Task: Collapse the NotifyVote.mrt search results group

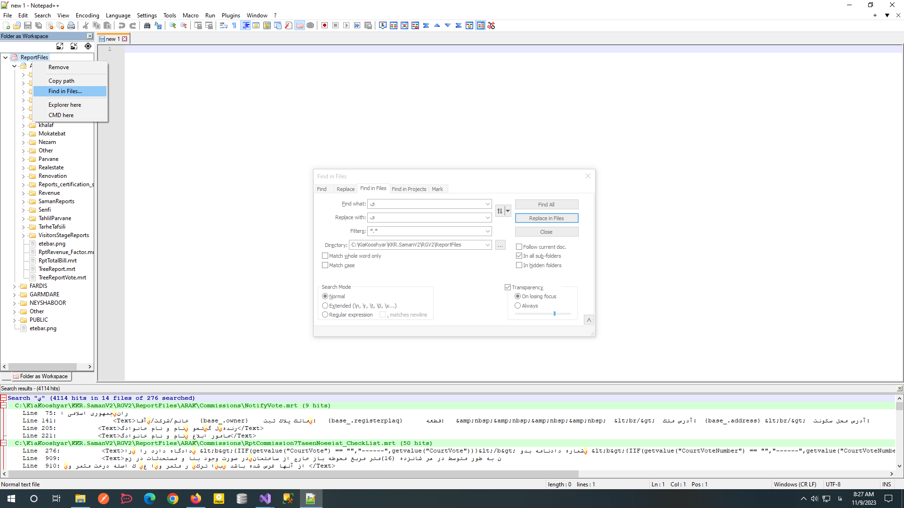Action: 4,405
